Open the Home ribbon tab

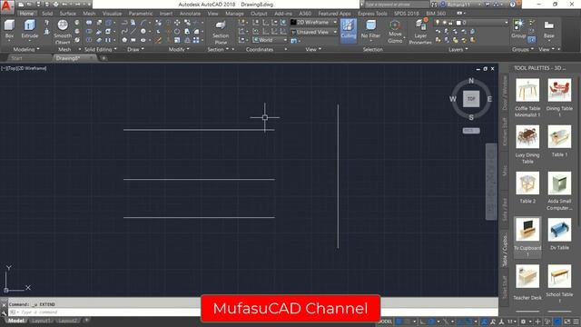(x=26, y=14)
